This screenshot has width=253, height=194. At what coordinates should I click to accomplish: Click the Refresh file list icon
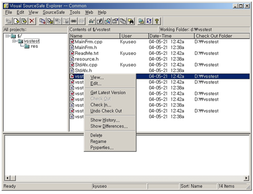point(149,21)
